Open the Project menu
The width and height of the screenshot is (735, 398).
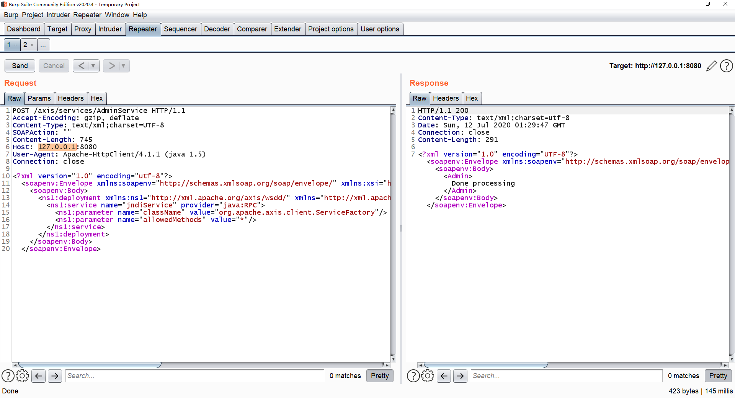click(33, 15)
